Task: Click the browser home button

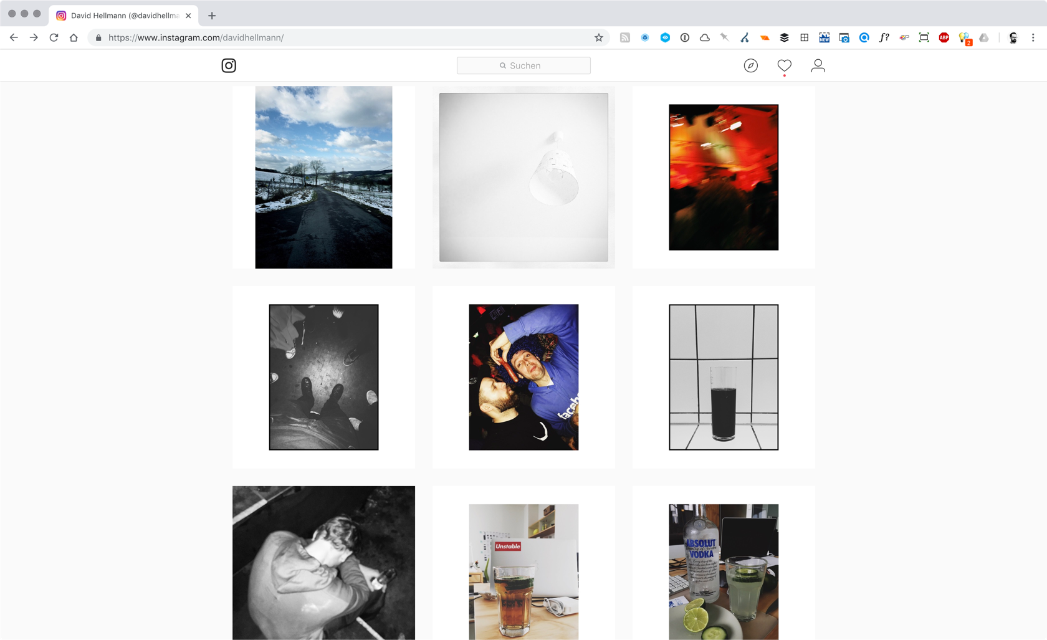Action: tap(74, 37)
